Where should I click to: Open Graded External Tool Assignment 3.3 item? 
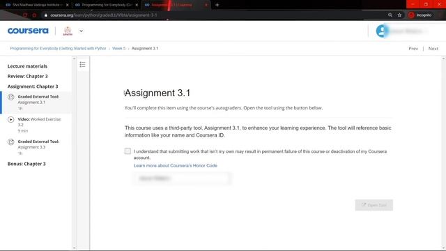[36, 147]
